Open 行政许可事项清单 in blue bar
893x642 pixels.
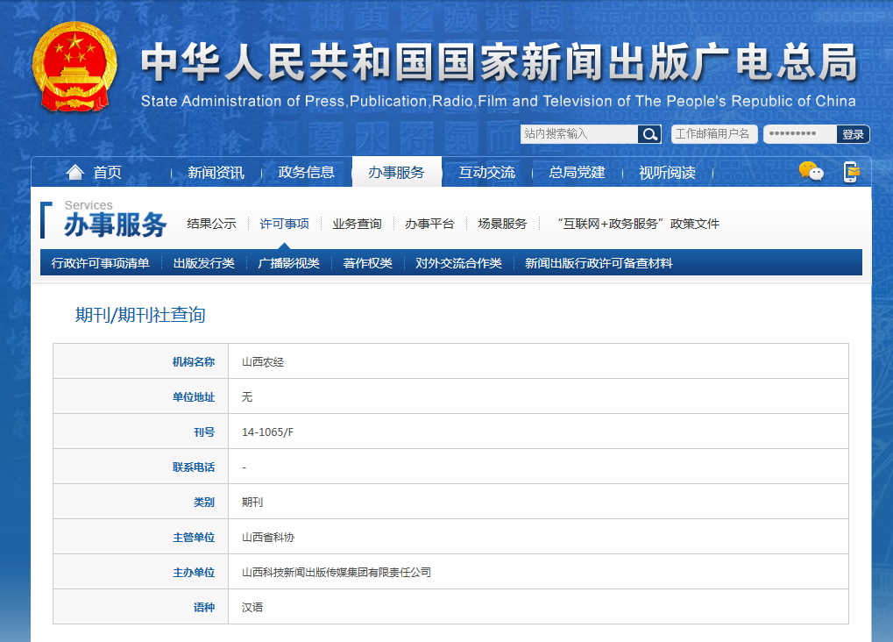click(100, 263)
